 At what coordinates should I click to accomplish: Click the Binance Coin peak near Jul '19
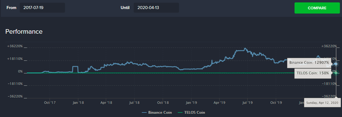[x=245, y=48]
